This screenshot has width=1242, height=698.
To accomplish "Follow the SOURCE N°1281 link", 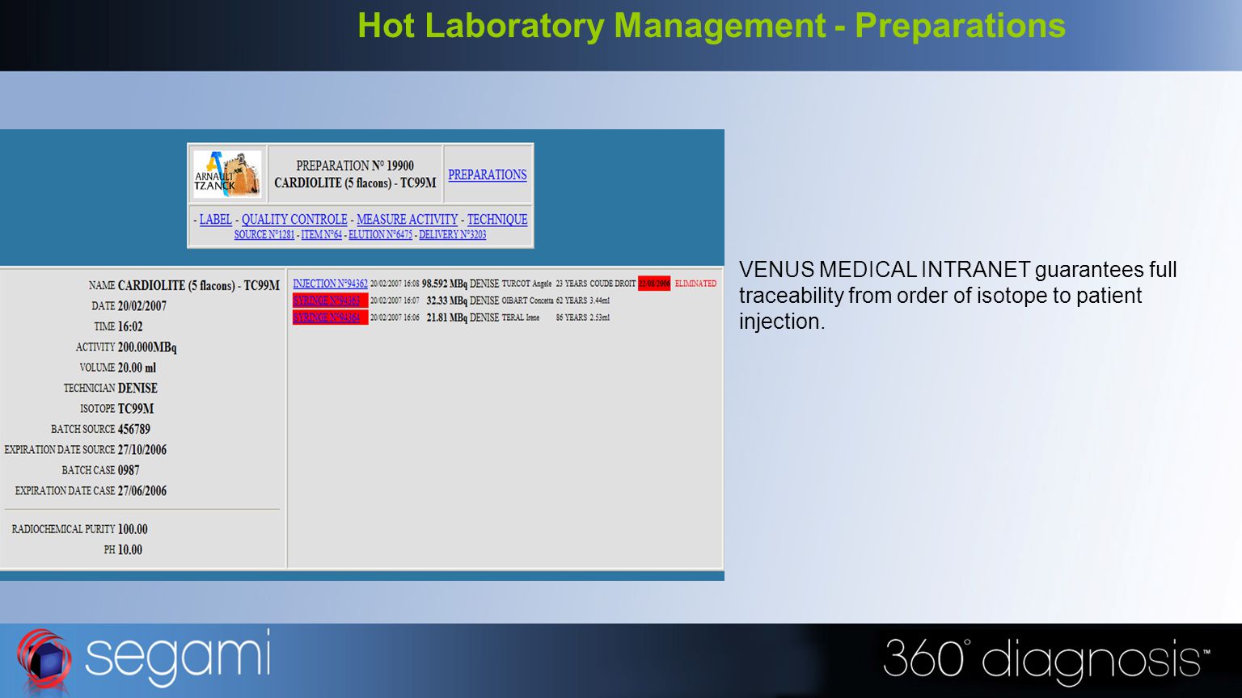I will click(264, 234).
